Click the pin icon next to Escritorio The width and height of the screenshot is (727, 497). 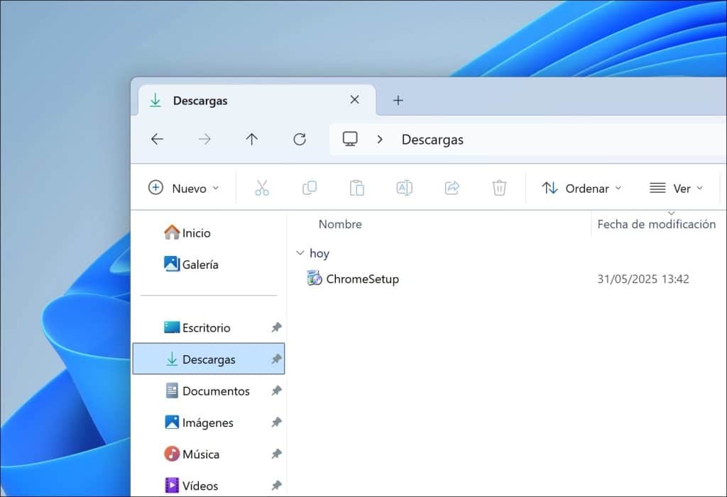[276, 328]
